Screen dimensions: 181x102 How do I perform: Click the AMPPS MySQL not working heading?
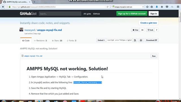[x=67, y=69]
